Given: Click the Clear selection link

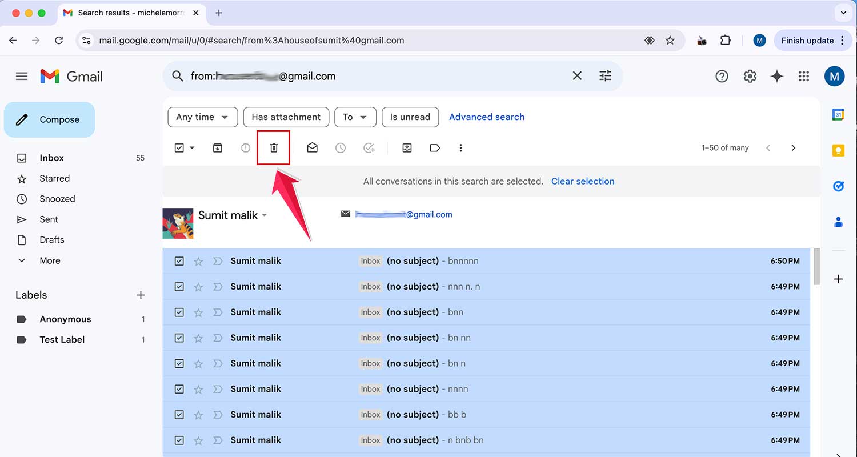Looking at the screenshot, I should pos(583,181).
